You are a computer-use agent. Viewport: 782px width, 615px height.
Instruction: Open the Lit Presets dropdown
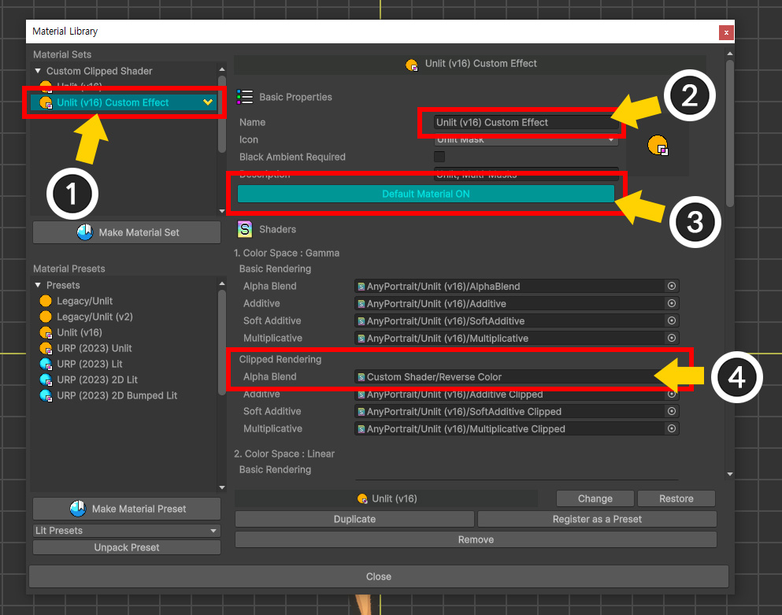click(x=127, y=530)
